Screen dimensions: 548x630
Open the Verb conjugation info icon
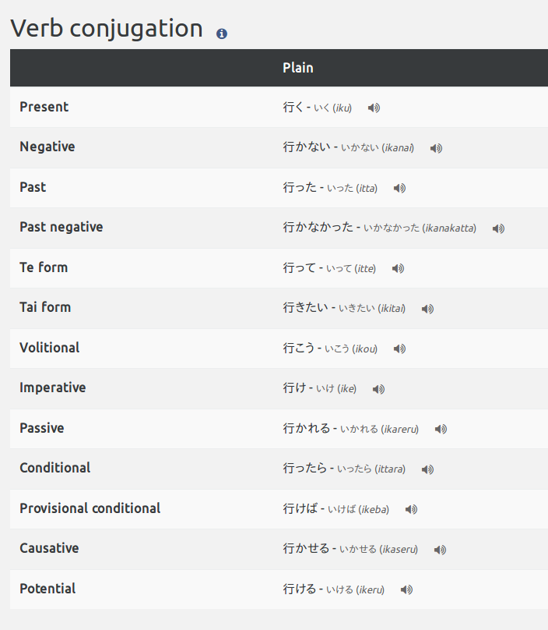[222, 34]
